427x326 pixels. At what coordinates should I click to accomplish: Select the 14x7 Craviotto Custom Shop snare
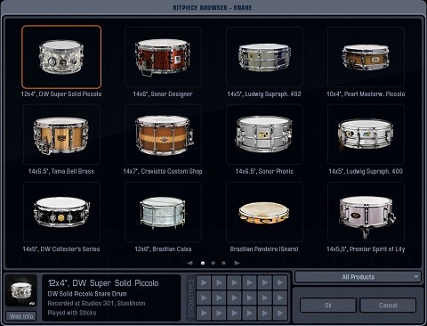[163, 134]
